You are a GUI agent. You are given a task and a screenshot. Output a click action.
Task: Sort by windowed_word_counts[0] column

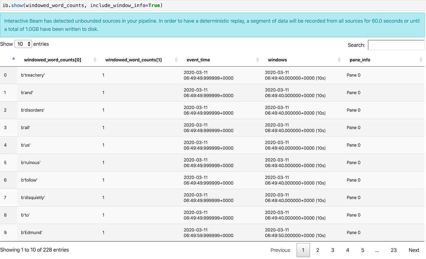click(95, 60)
